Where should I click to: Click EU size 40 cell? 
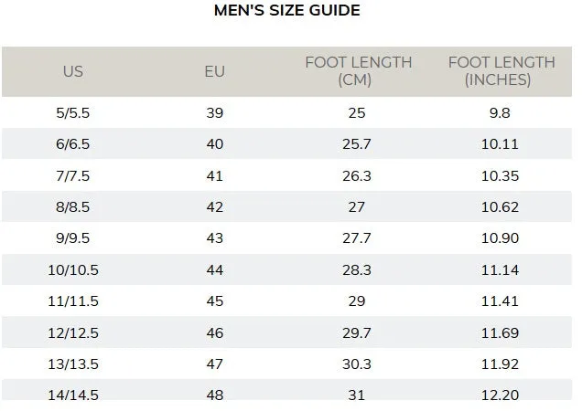tap(214, 143)
